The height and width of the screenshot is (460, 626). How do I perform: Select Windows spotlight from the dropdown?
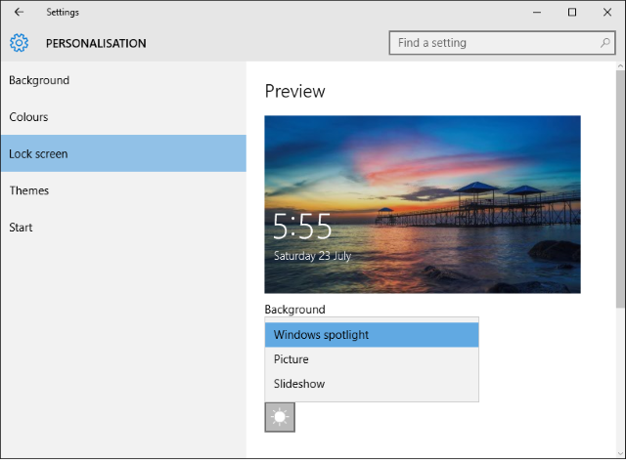[372, 335]
